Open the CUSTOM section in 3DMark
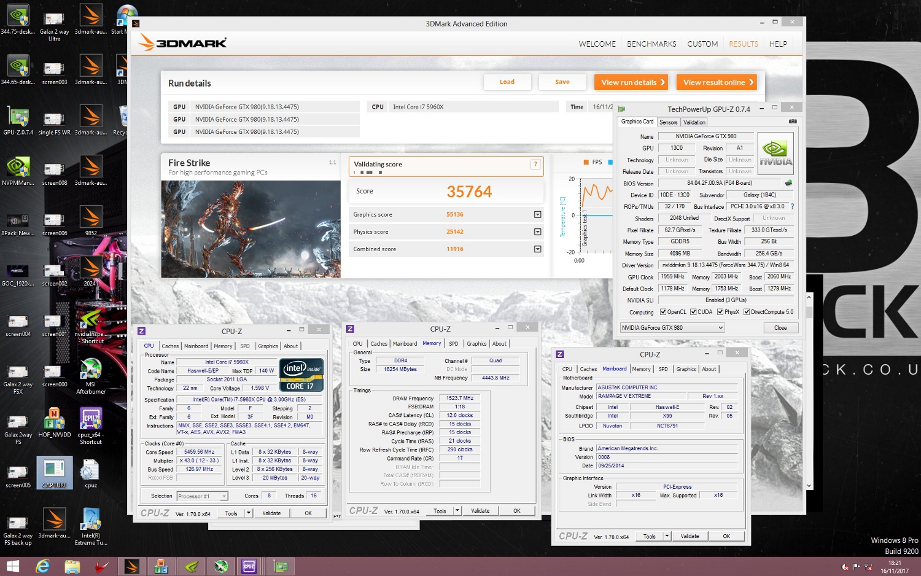921x576 pixels. [702, 44]
